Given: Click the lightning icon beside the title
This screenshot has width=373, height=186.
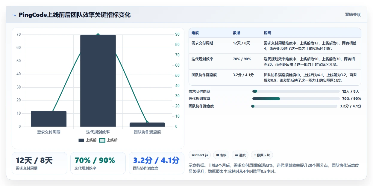Looking at the screenshot, I should 14,15.
